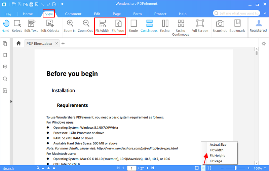Add a new tab with the plus button
This screenshot has width=269, height=171.
click(x=63, y=43)
